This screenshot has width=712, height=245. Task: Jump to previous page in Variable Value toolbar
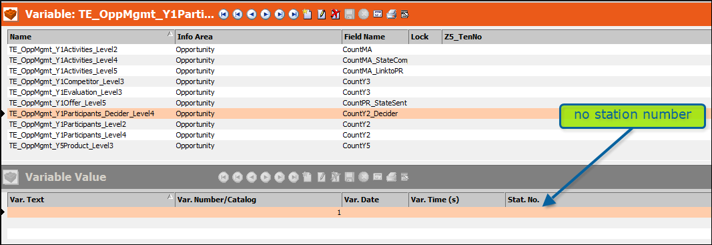(237, 177)
